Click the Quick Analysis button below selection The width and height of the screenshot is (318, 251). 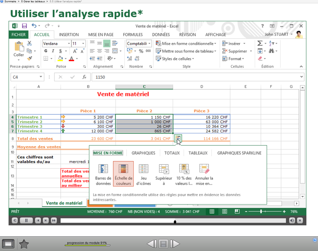tap(178, 138)
